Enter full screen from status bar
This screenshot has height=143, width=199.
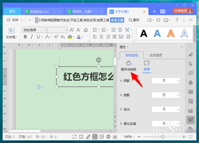tap(74, 137)
